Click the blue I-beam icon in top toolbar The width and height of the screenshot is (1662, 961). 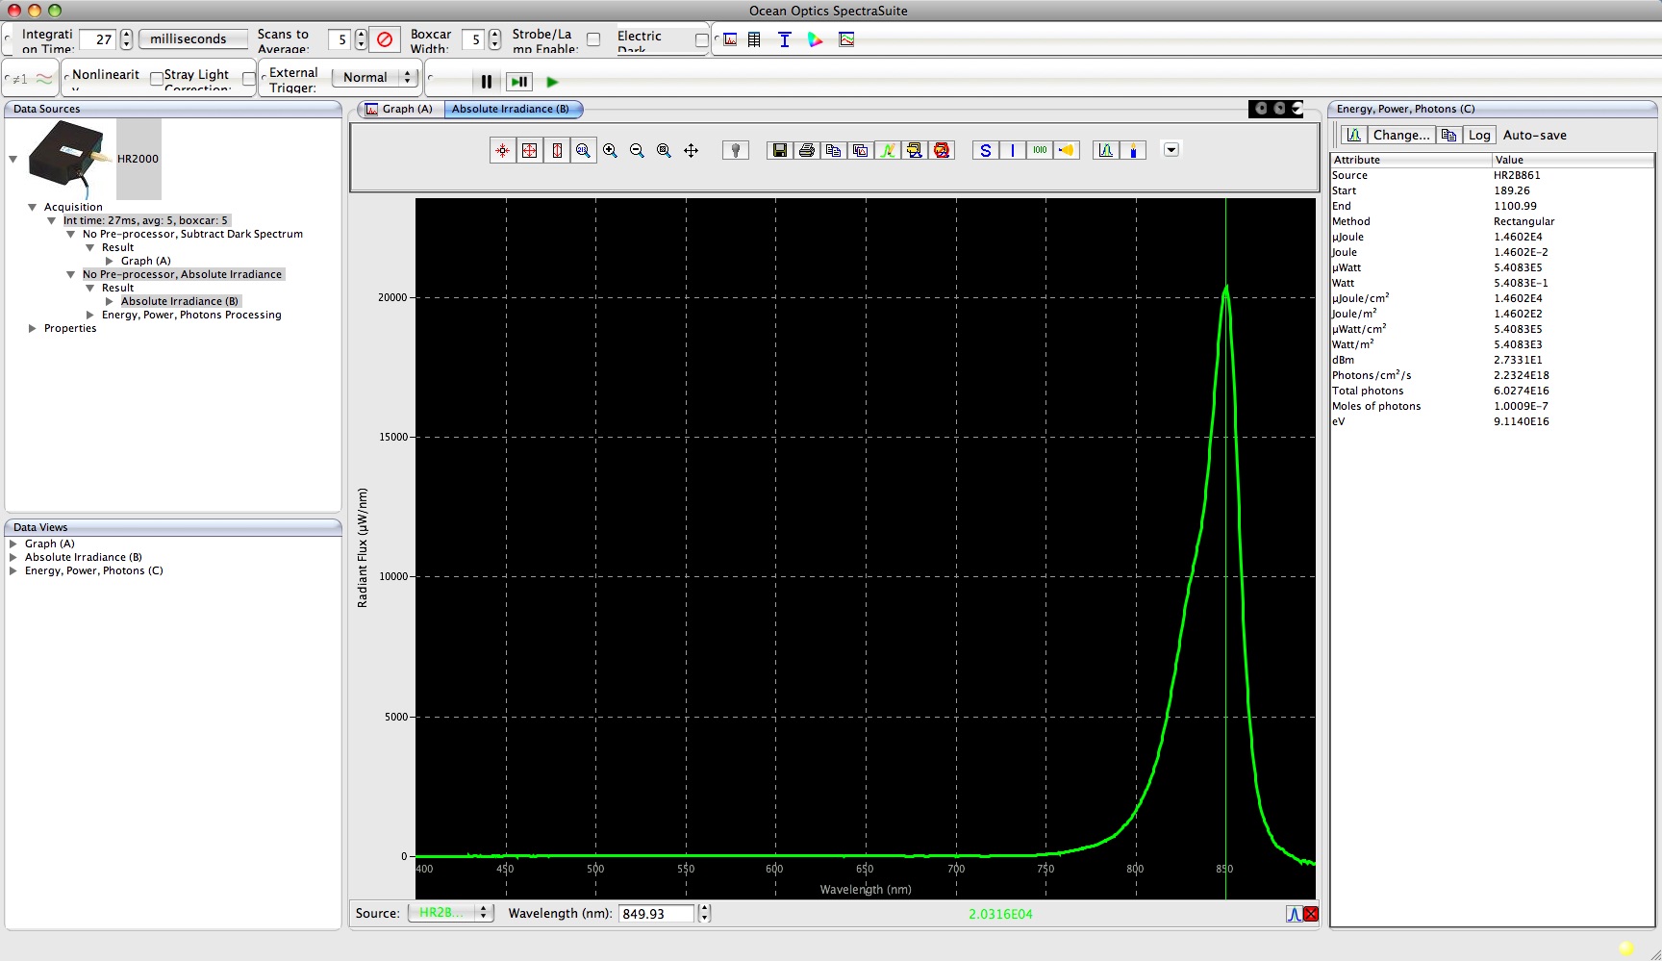tap(785, 39)
